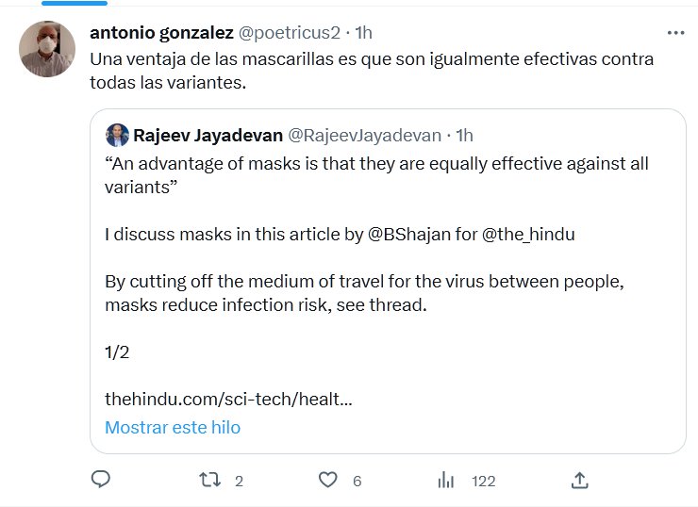The image size is (698, 507).
Task: Click the @poetricus2 handle
Action: (x=289, y=32)
